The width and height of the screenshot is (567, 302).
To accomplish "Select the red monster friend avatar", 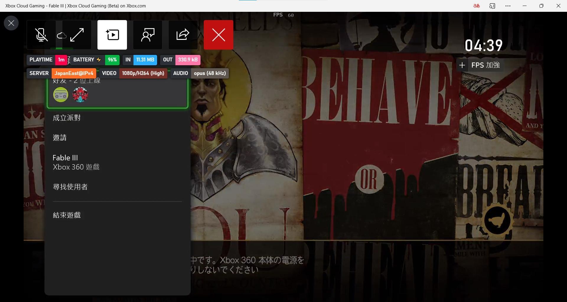I will click(80, 95).
